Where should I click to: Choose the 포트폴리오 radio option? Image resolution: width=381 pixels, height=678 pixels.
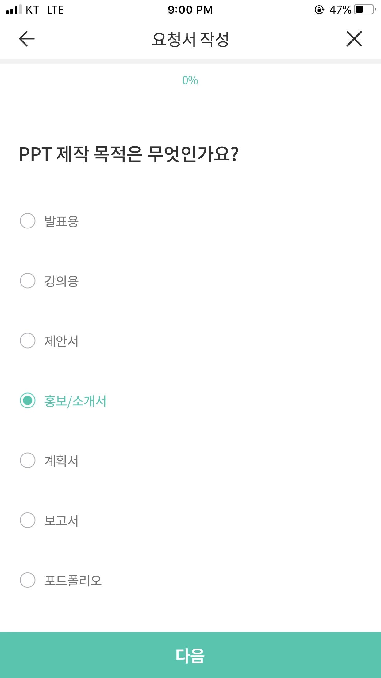[28, 580]
